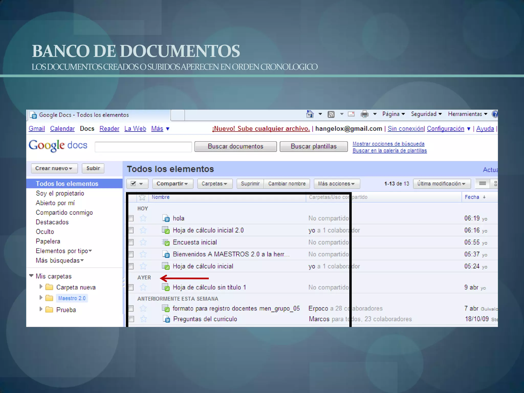Screen dimensions: 524x393
Task: Star the 'Encuesta inicial' form
Action: point(143,242)
